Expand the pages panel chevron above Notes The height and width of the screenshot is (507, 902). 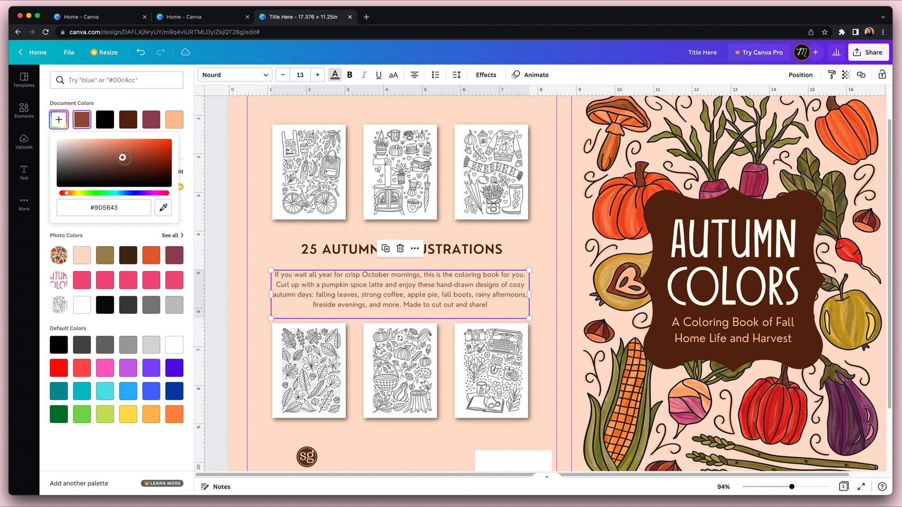547,477
